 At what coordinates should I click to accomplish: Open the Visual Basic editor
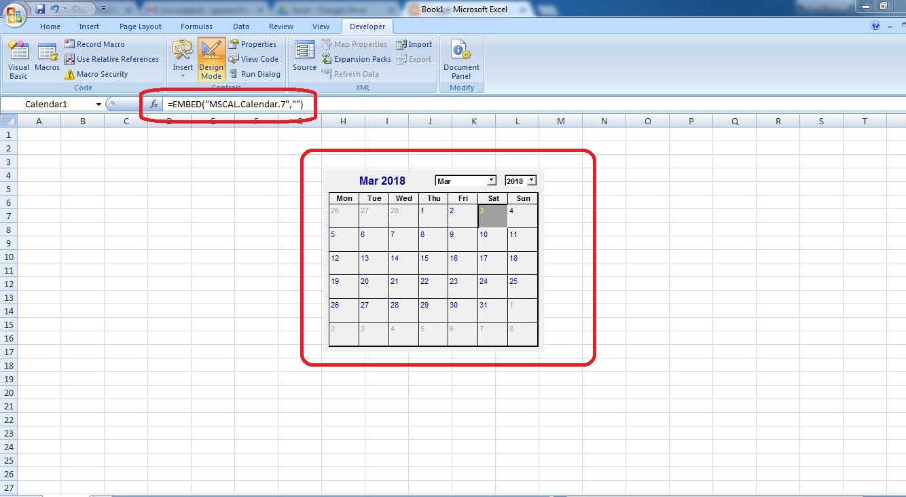18,60
